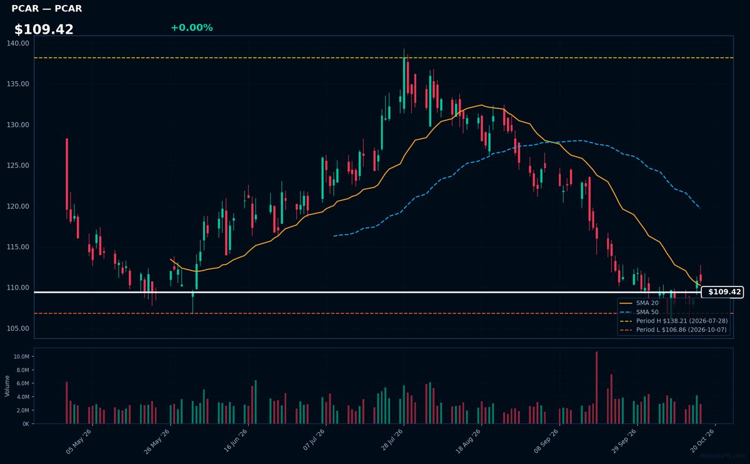The image size is (750, 464).
Task: Select the 16 Jun '26 date label
Action: tap(234, 441)
